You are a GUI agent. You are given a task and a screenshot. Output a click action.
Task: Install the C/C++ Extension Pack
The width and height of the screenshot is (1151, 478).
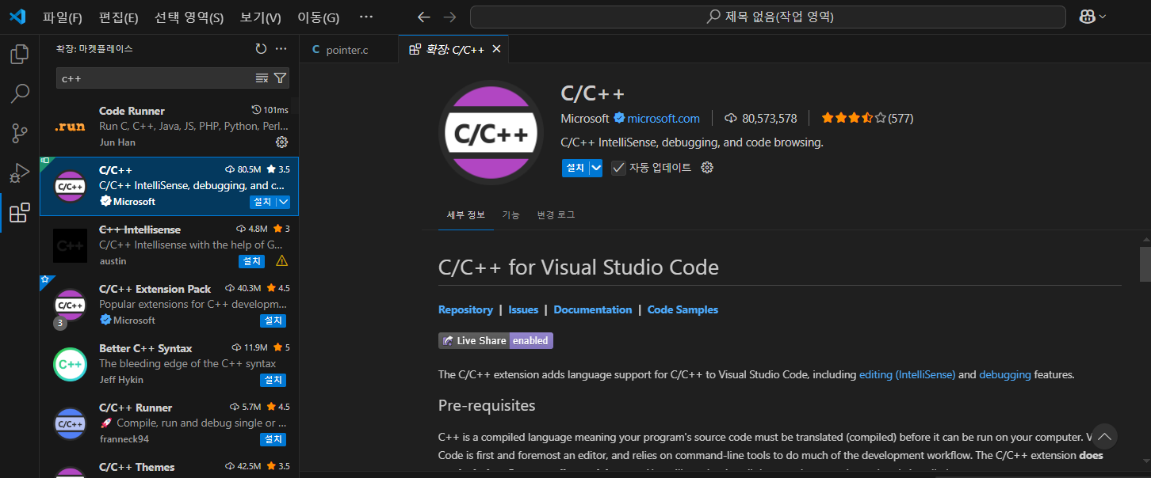point(273,321)
